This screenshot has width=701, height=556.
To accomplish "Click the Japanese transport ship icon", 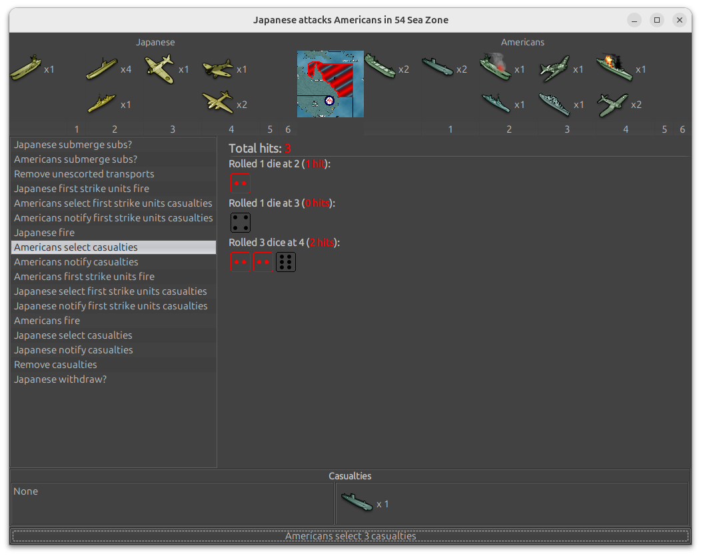I will click(x=25, y=69).
